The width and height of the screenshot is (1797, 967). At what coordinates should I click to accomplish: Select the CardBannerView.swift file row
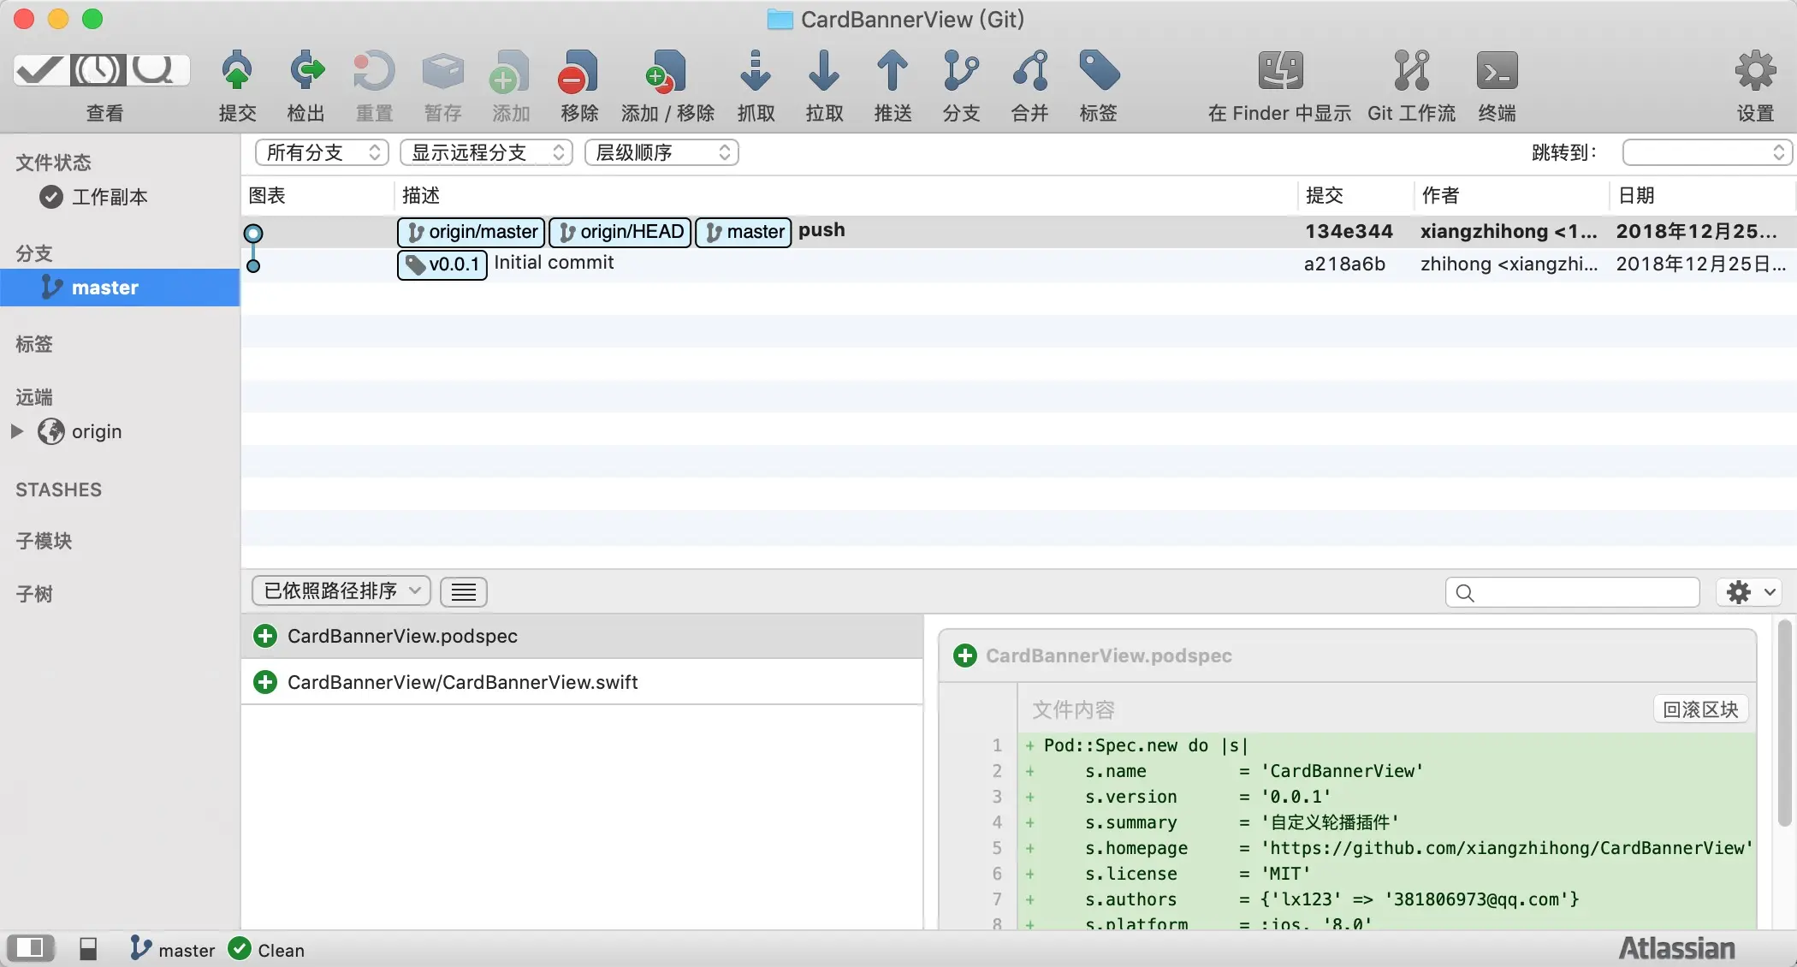point(462,682)
